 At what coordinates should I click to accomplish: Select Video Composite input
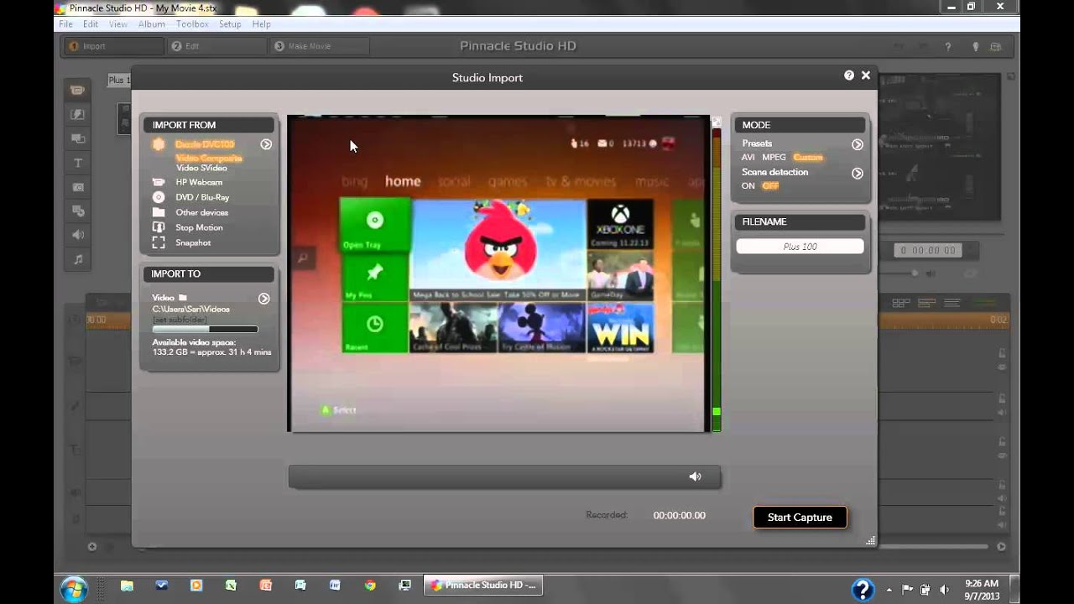[209, 158]
